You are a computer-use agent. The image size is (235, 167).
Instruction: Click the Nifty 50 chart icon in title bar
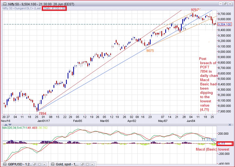coord(5,4)
